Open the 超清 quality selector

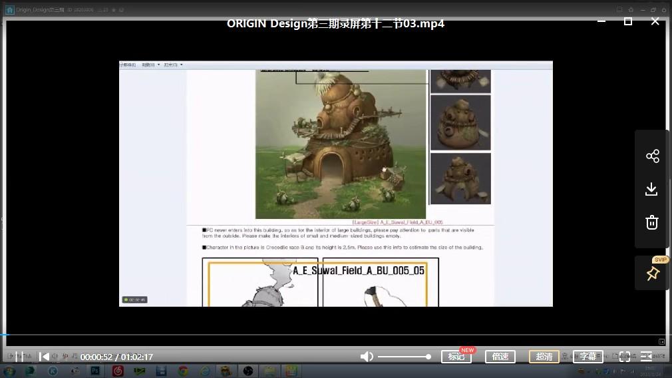[544, 357]
